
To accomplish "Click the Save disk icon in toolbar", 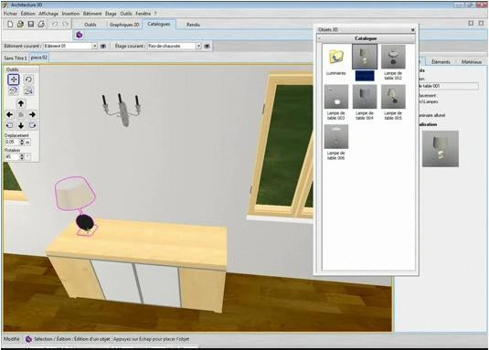I will point(30,24).
